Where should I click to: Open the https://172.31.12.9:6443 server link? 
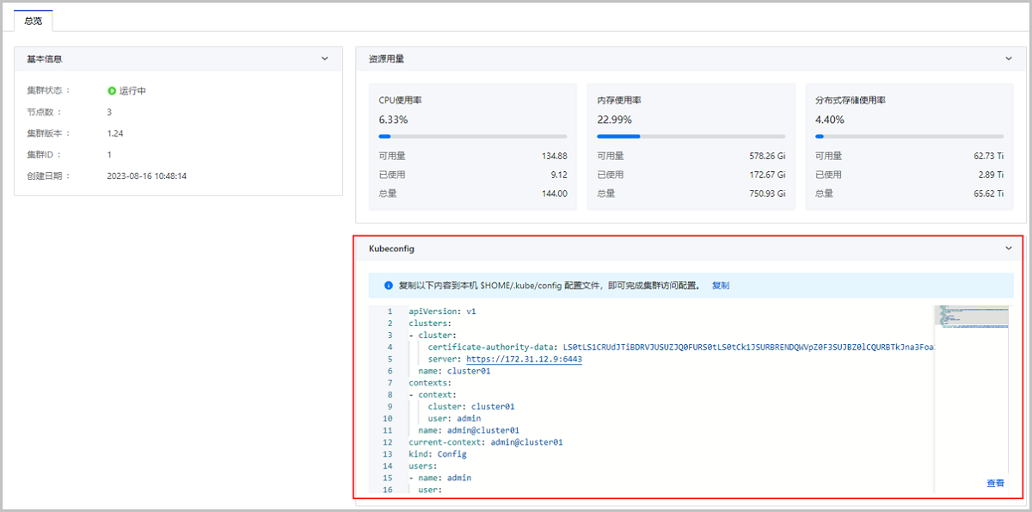pyautogui.click(x=525, y=359)
